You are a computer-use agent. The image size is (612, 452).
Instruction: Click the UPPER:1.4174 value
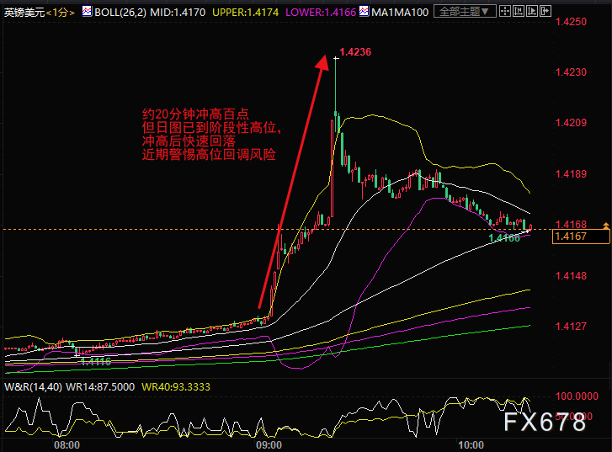[x=246, y=13]
